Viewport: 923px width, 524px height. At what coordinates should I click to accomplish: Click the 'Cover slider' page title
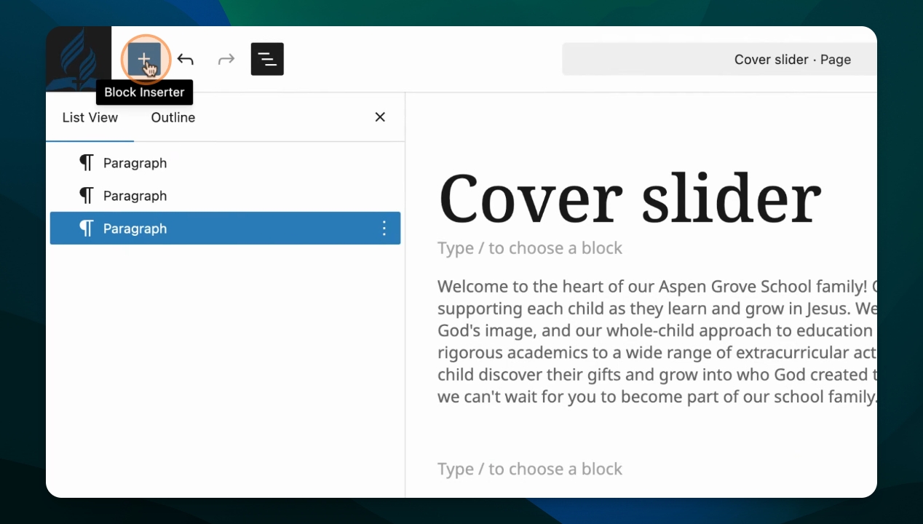coord(630,199)
